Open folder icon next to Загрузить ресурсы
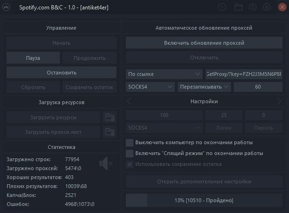The height and width of the screenshot is (213, 289). tap(109, 117)
